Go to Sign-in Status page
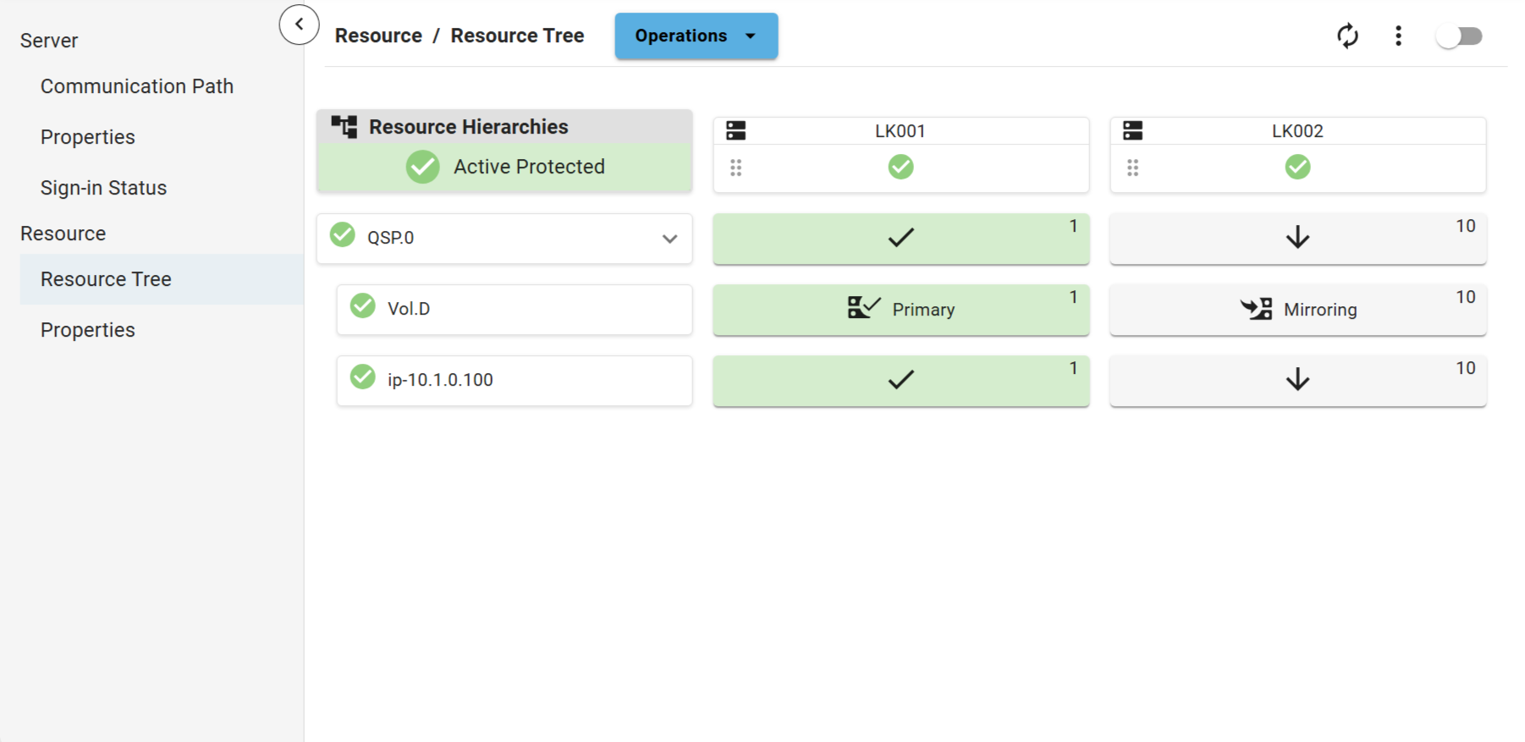This screenshot has width=1525, height=742. (x=103, y=188)
